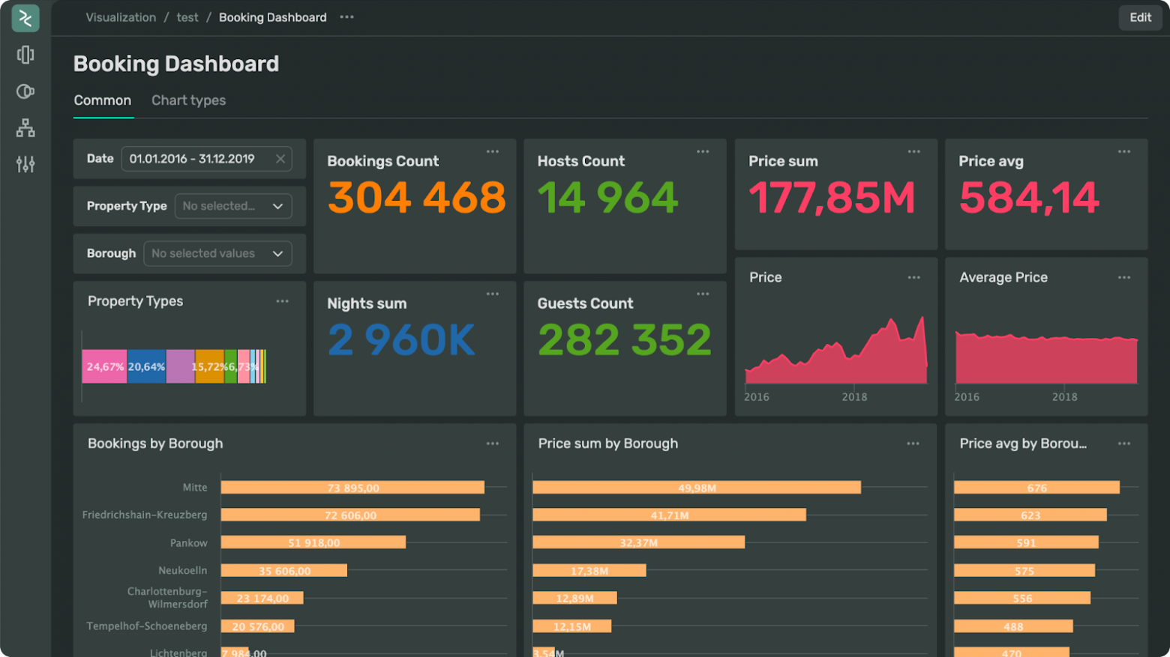Image resolution: width=1170 pixels, height=657 pixels.
Task: Open the columns panel icon in sidebar
Action: click(25, 55)
